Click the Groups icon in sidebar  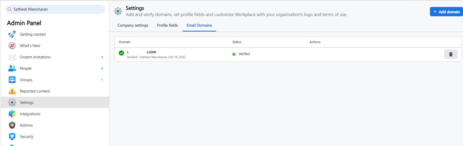(12, 80)
